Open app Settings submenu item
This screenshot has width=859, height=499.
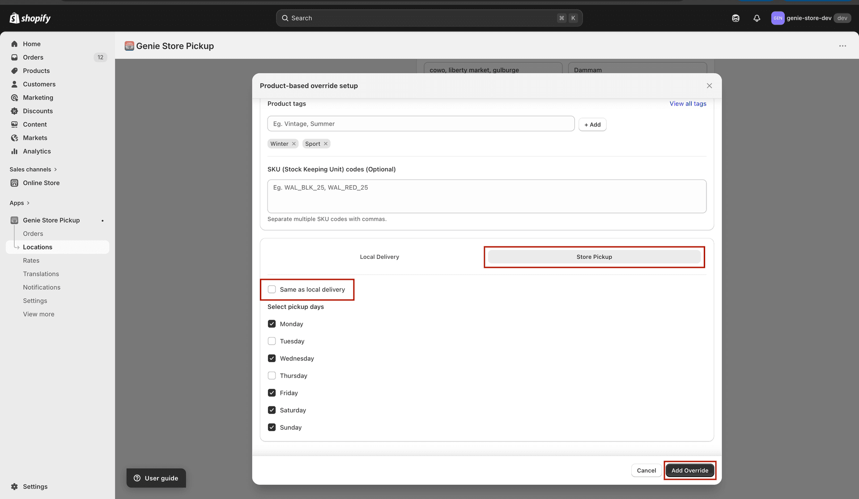pyautogui.click(x=35, y=301)
